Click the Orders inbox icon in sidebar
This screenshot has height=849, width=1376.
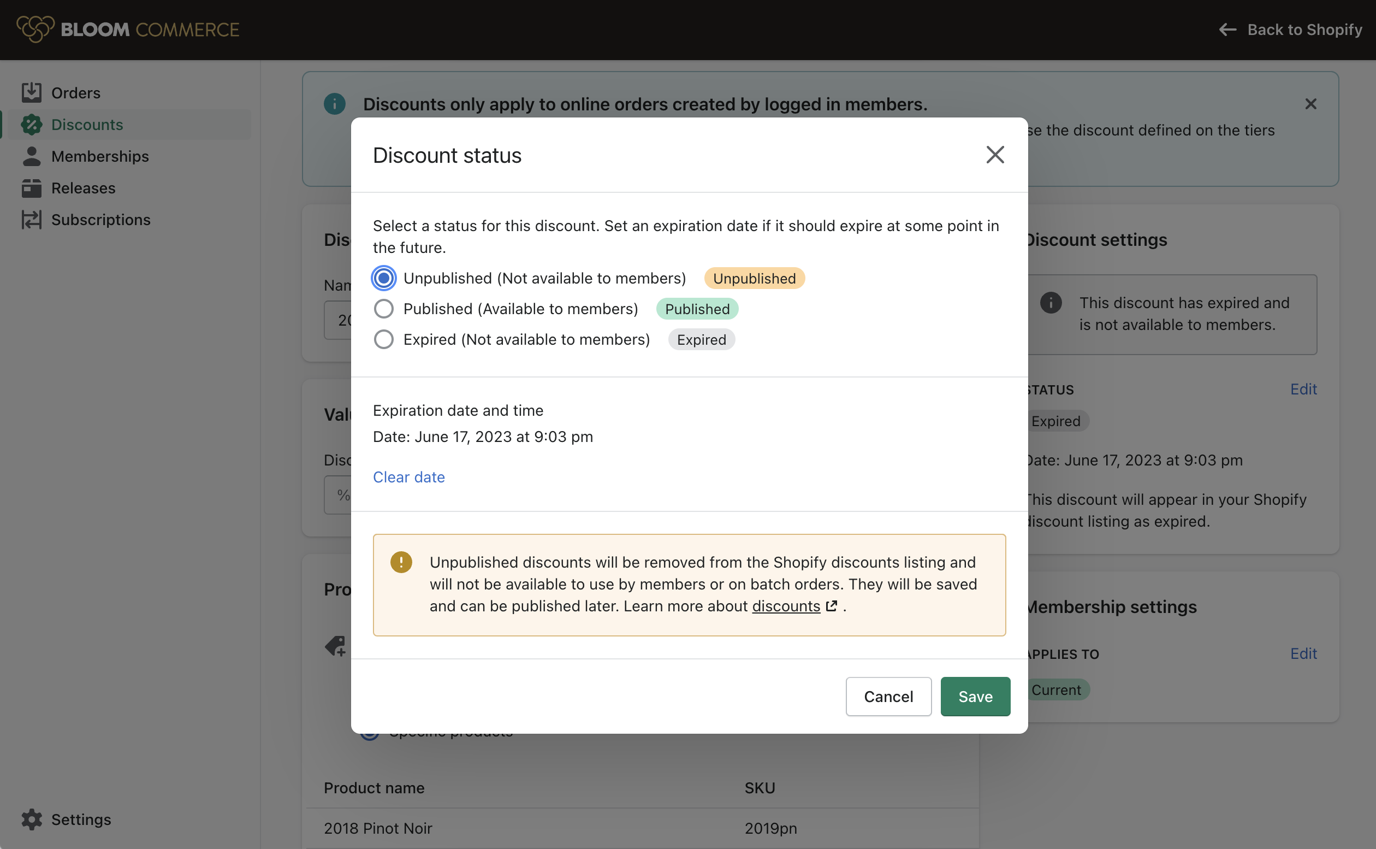32,93
